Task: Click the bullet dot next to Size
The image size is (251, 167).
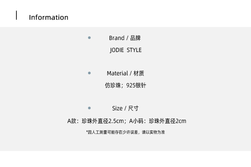Action: coord(89,108)
